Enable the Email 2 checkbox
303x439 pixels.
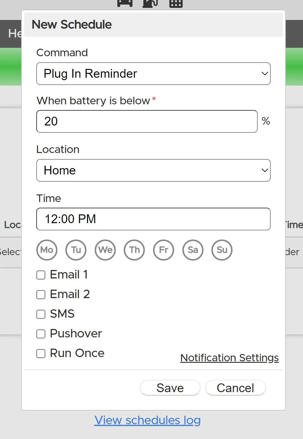(x=41, y=294)
